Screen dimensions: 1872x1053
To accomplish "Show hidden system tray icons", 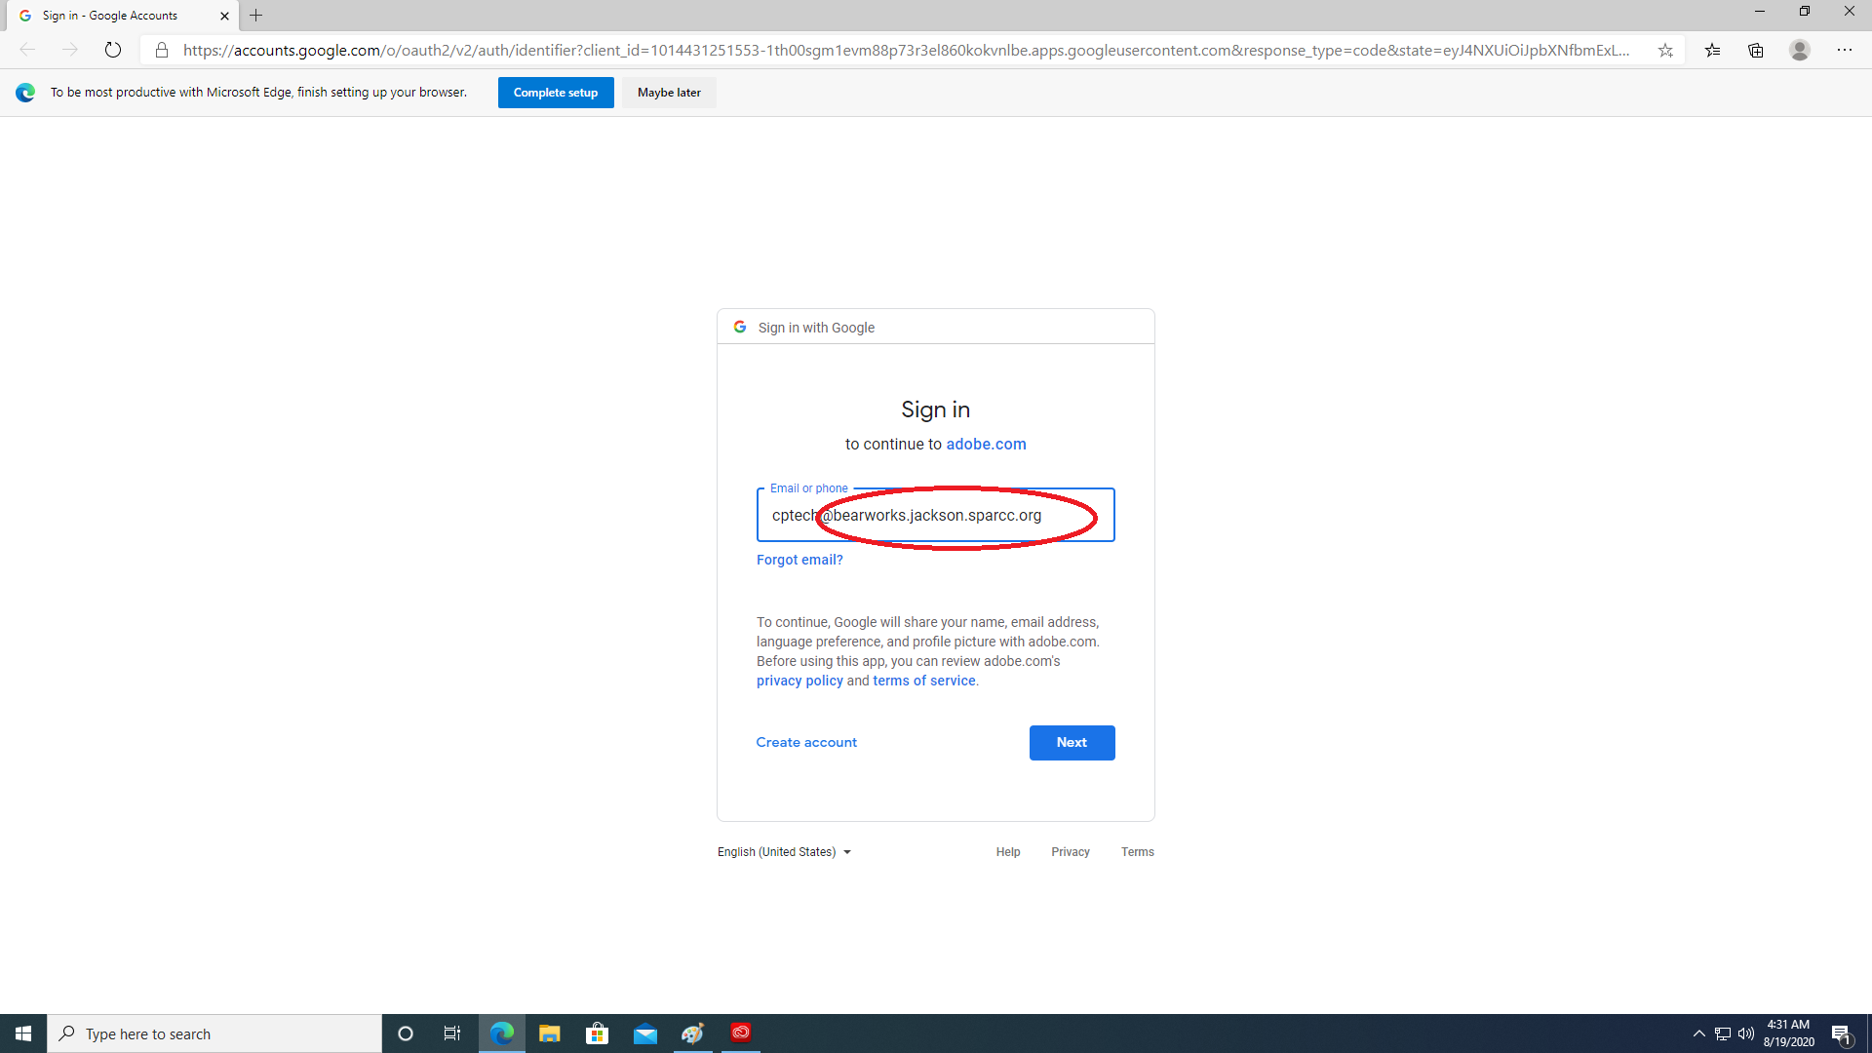I will tap(1698, 1033).
